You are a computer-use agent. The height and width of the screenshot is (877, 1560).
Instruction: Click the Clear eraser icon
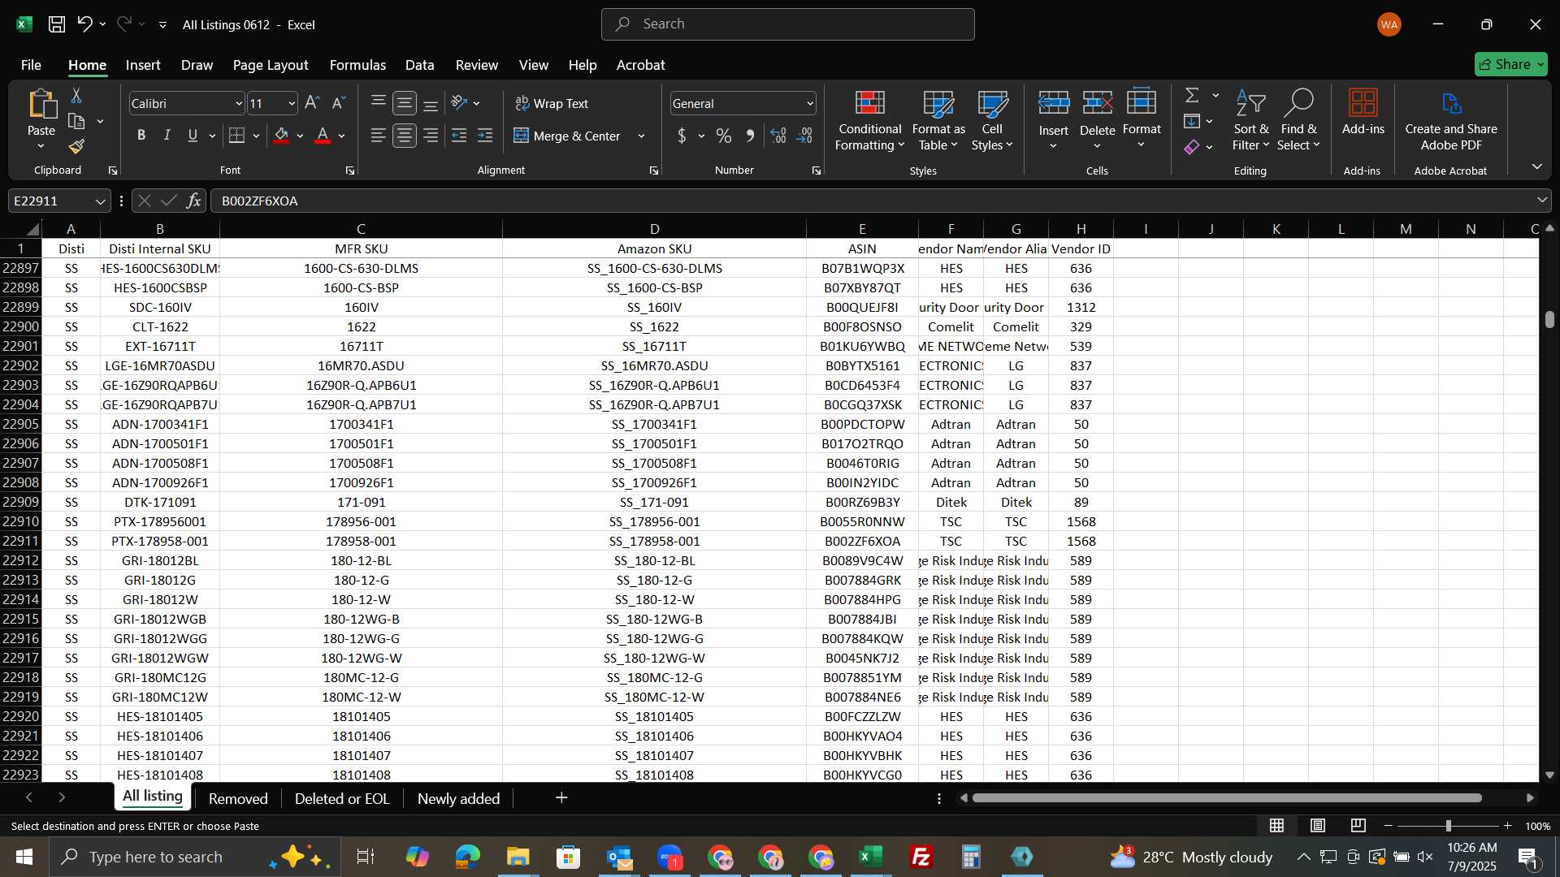point(1192,147)
